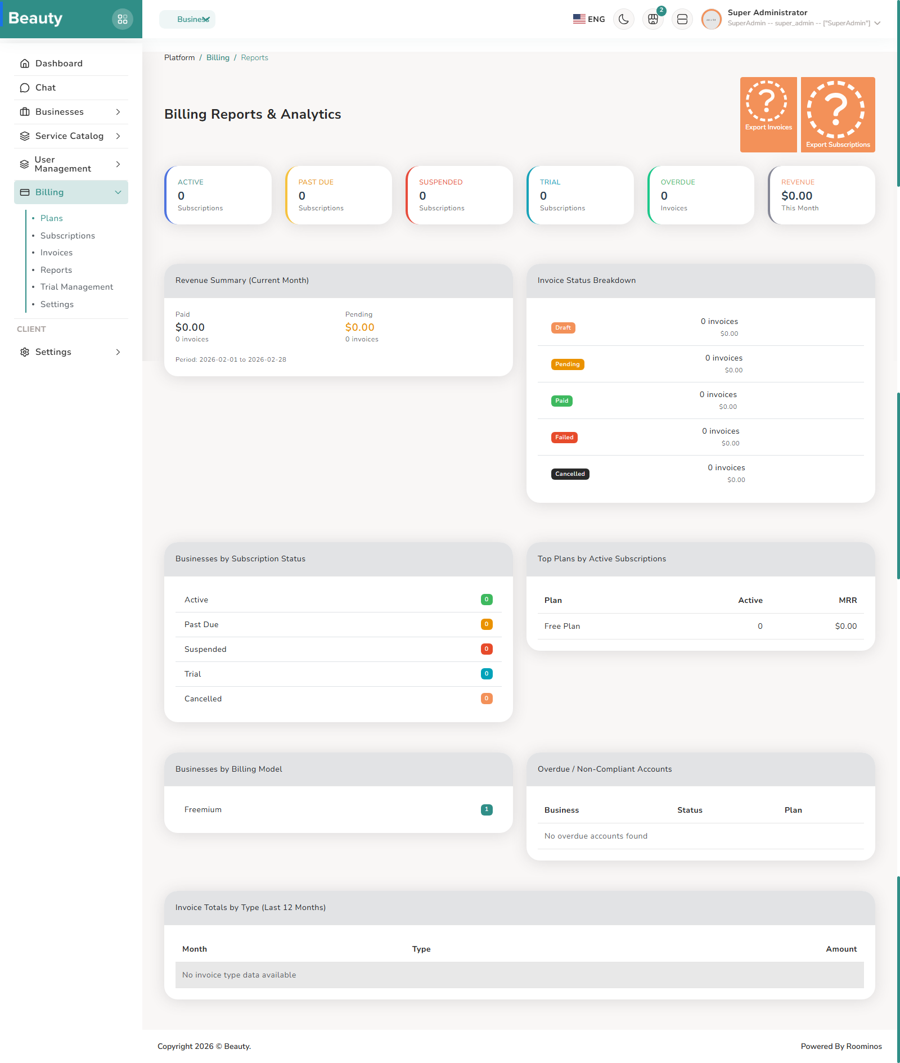Screen dimensions: 900x1063
Task: Open notifications via the shop icon badge
Action: point(652,19)
